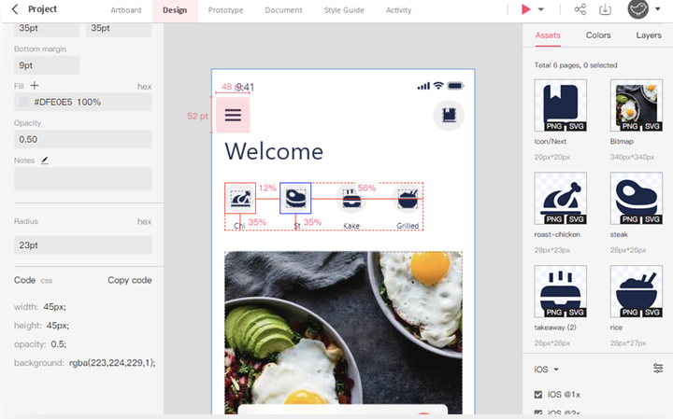Switch to the Colors panel tab

pyautogui.click(x=598, y=35)
